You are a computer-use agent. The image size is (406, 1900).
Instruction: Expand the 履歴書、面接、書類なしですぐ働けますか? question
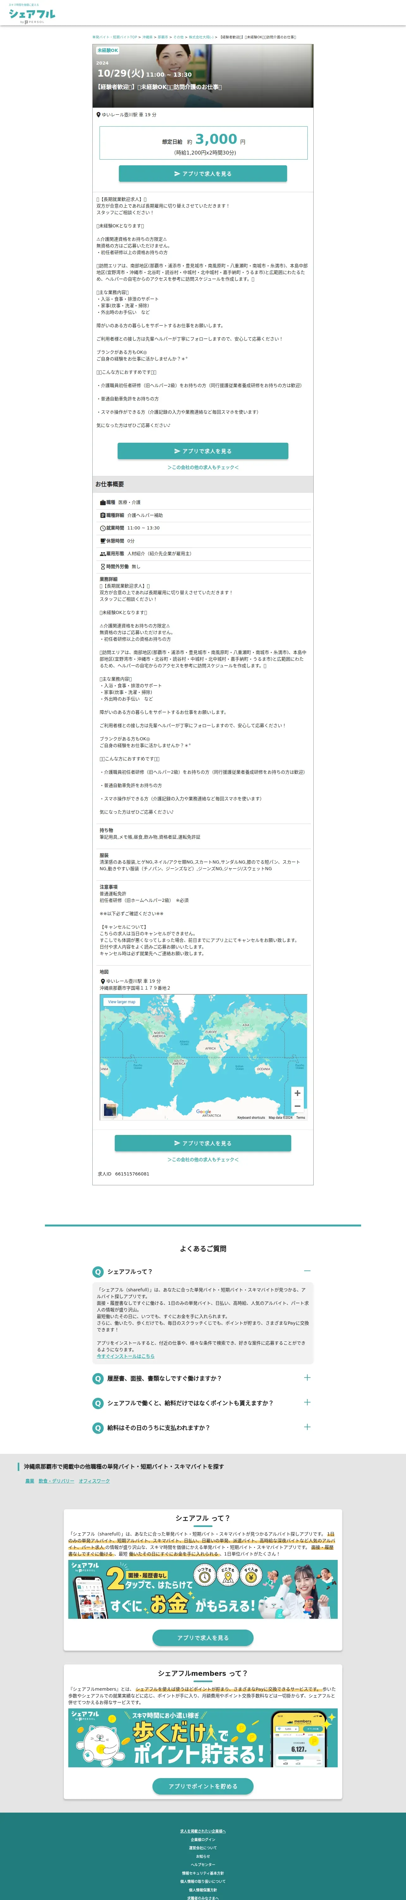pyautogui.click(x=203, y=1378)
